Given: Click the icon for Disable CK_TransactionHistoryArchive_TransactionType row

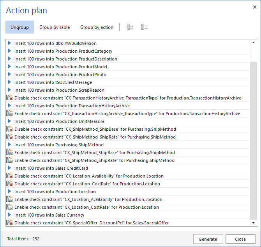Looking at the screenshot, I should pyautogui.click(x=10, y=98).
